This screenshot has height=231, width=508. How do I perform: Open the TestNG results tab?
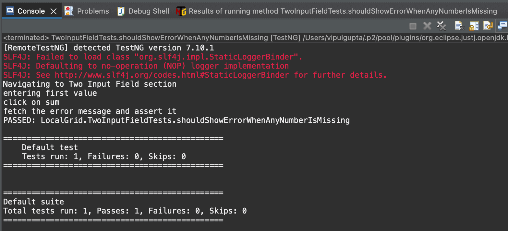pos(343,11)
